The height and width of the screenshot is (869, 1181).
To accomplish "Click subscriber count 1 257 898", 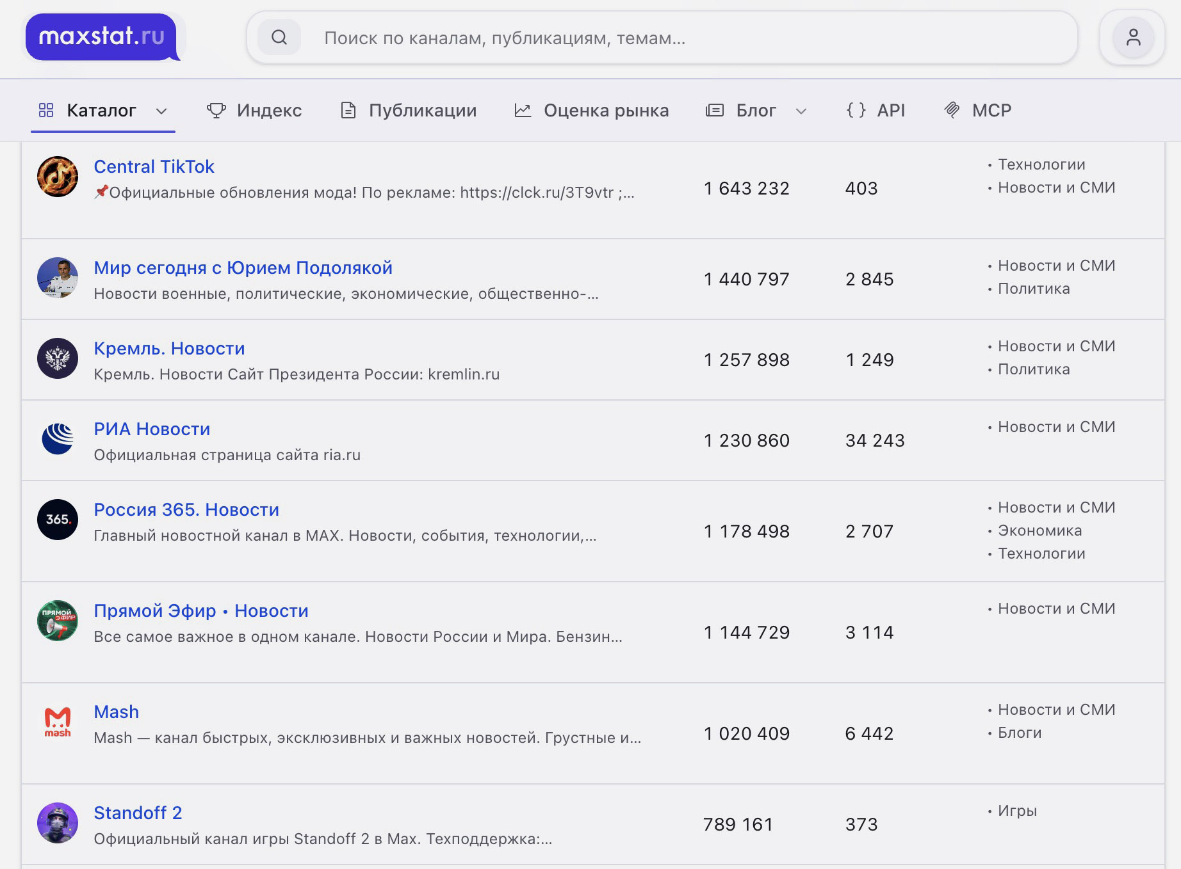I will click(746, 360).
